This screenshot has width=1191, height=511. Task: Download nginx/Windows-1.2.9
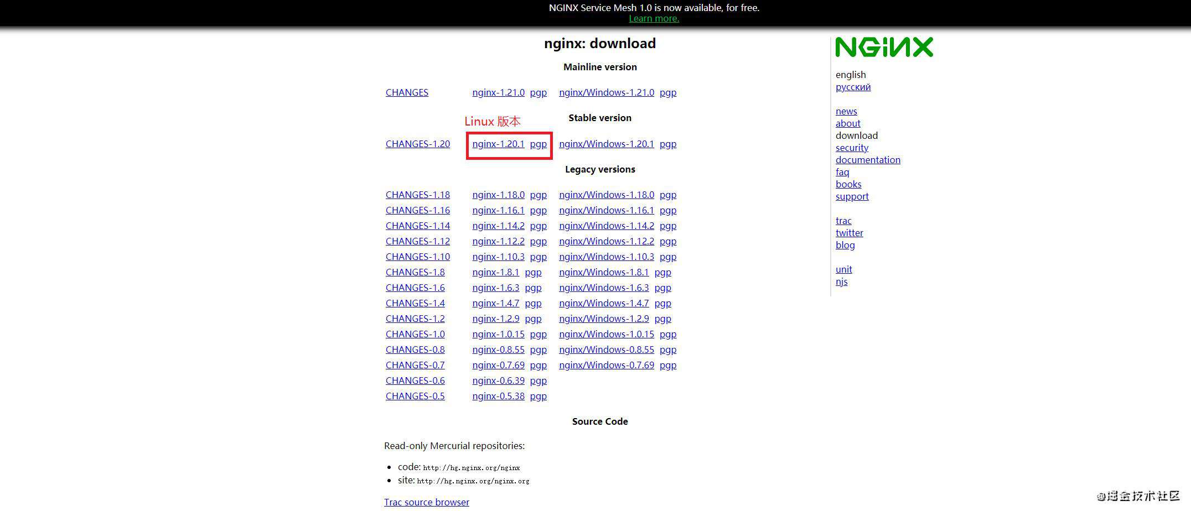click(604, 319)
